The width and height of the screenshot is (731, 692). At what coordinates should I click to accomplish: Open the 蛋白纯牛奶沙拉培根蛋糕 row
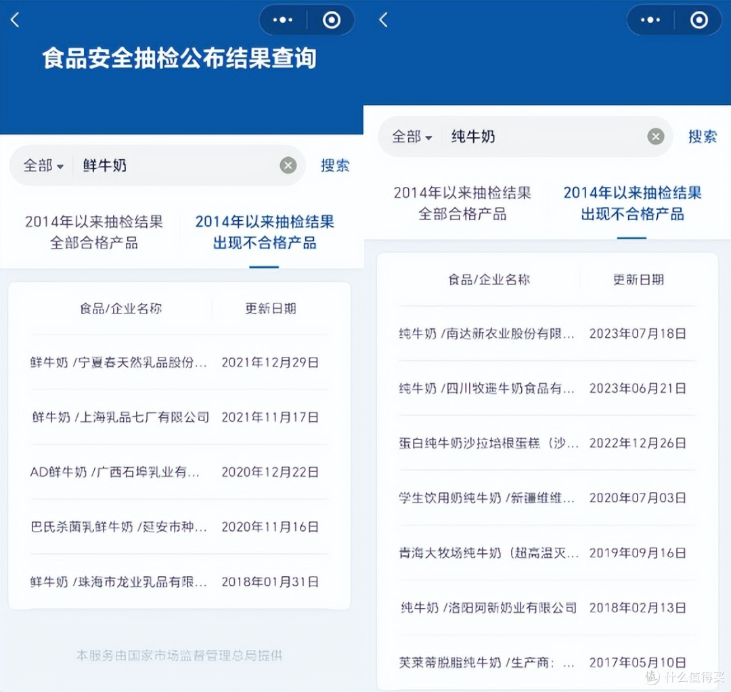click(x=547, y=443)
